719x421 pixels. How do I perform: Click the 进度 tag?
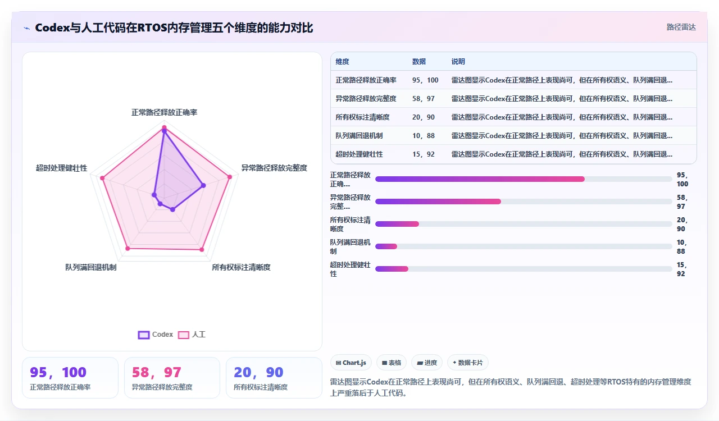pos(427,363)
